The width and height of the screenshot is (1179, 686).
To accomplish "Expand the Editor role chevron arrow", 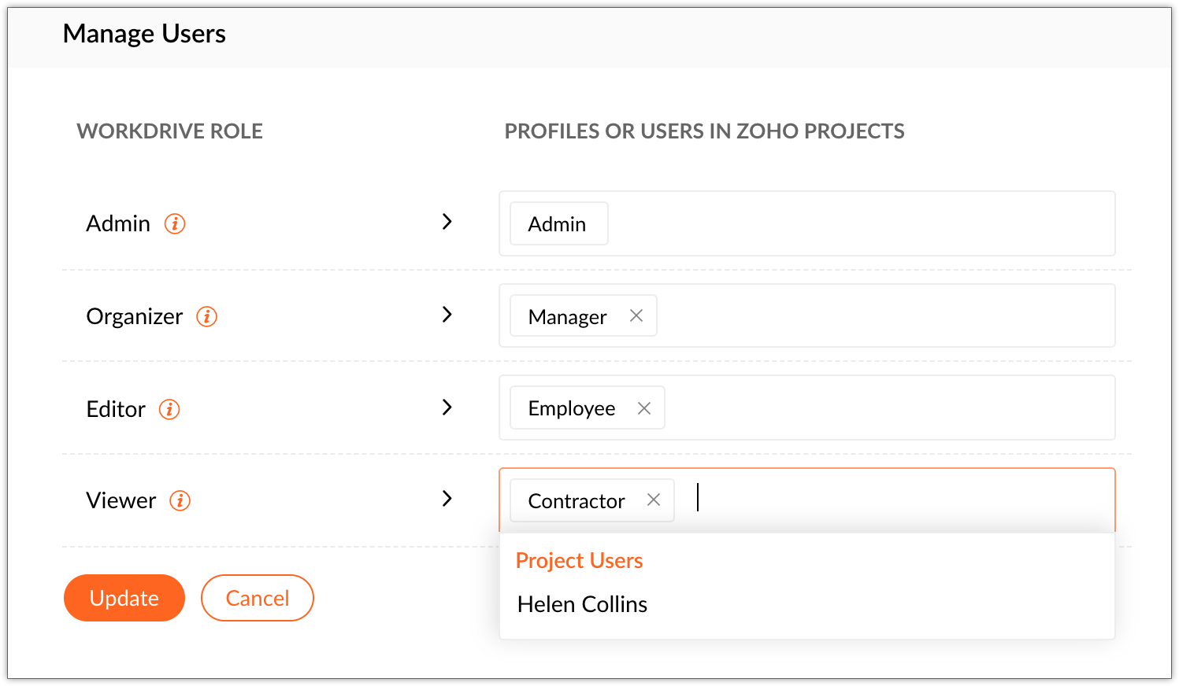I will (x=447, y=408).
